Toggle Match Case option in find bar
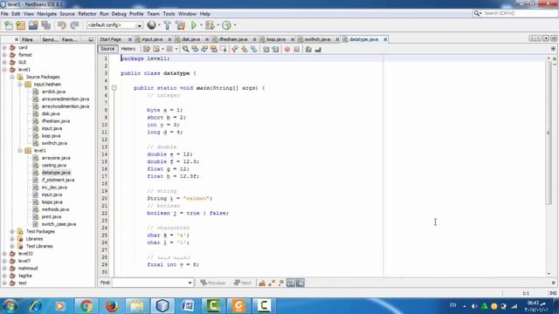Image resolution: width=559 pixels, height=314 pixels. click(x=262, y=283)
